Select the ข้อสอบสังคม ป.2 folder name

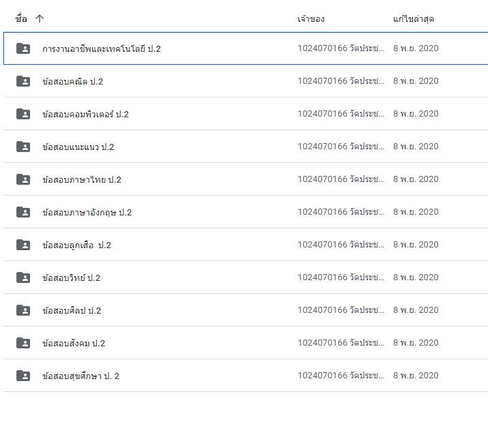(74, 344)
